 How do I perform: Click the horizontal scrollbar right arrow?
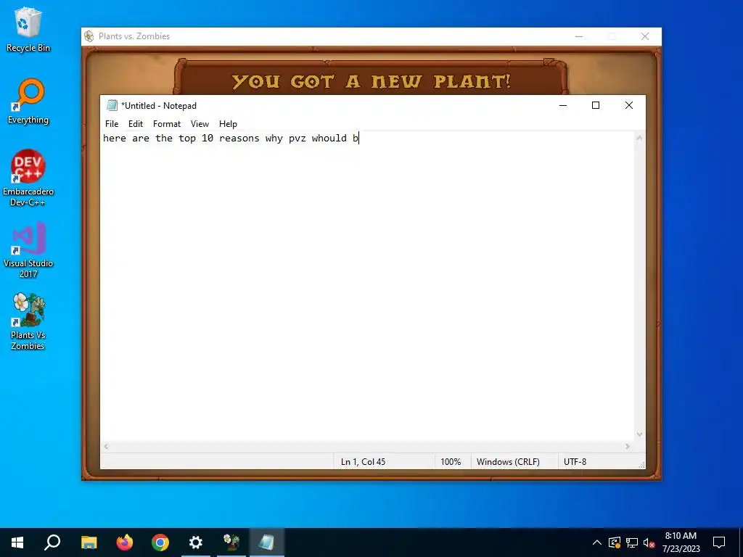(628, 446)
